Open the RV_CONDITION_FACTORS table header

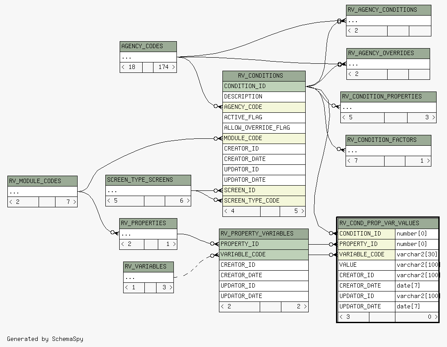point(388,140)
